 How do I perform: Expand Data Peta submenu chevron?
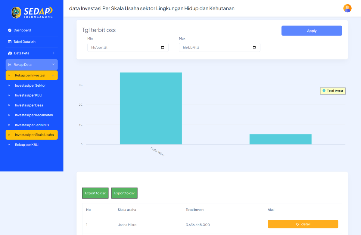pos(54,53)
